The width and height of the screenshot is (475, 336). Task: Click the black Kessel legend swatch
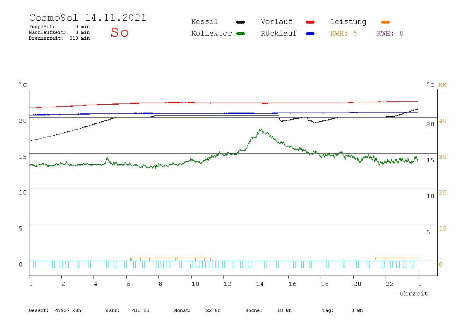[x=240, y=22]
